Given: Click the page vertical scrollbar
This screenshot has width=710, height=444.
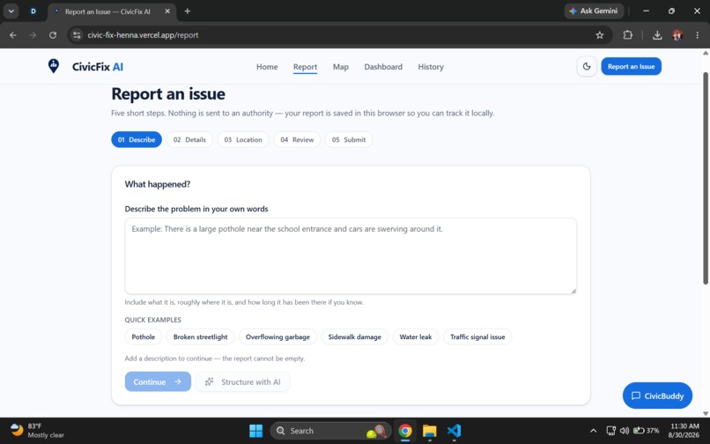Looking at the screenshot, I should tap(705, 178).
